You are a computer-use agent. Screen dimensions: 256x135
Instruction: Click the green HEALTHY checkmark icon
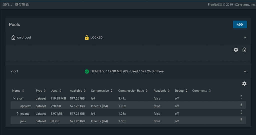click(x=87, y=71)
